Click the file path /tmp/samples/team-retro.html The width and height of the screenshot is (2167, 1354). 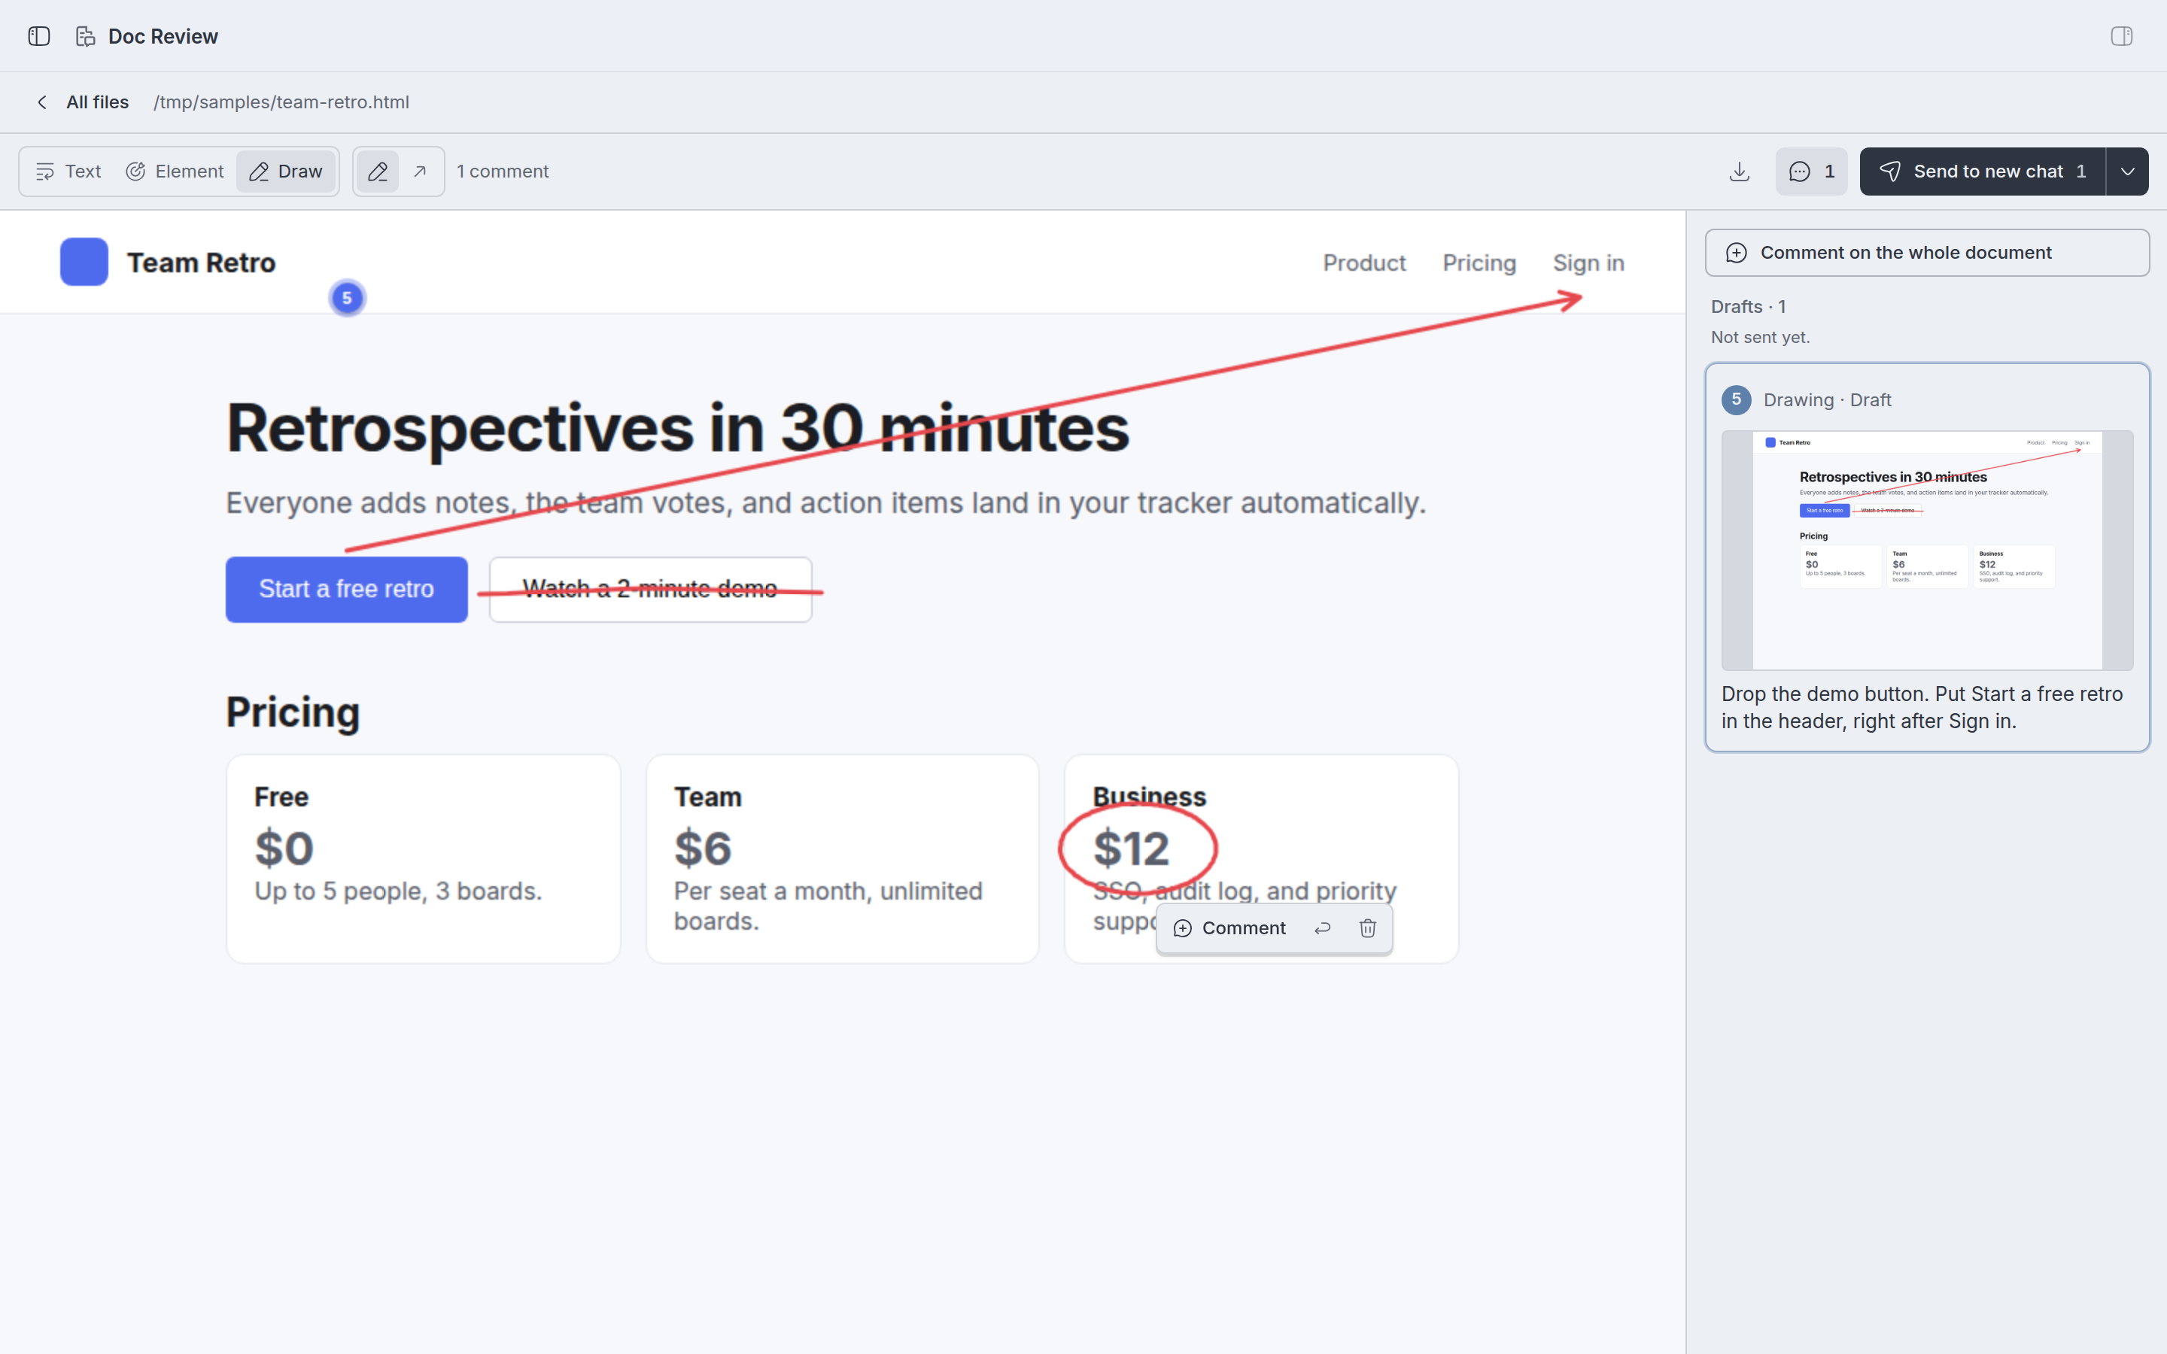coord(281,102)
